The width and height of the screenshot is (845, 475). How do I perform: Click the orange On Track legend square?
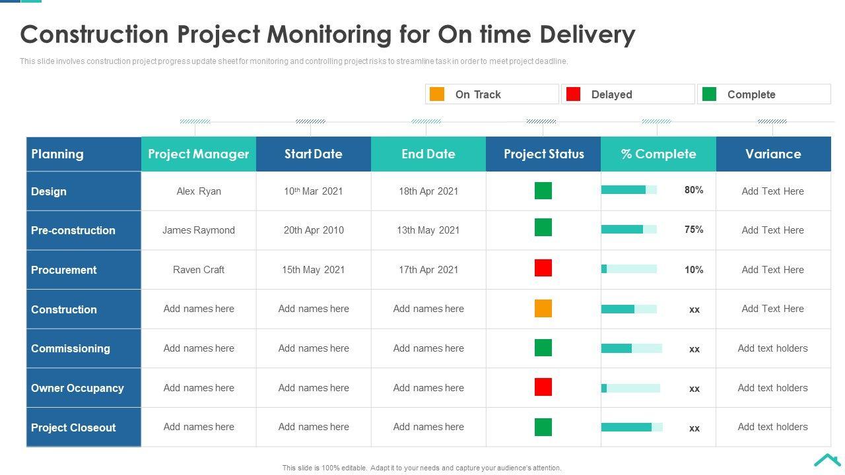(x=436, y=94)
